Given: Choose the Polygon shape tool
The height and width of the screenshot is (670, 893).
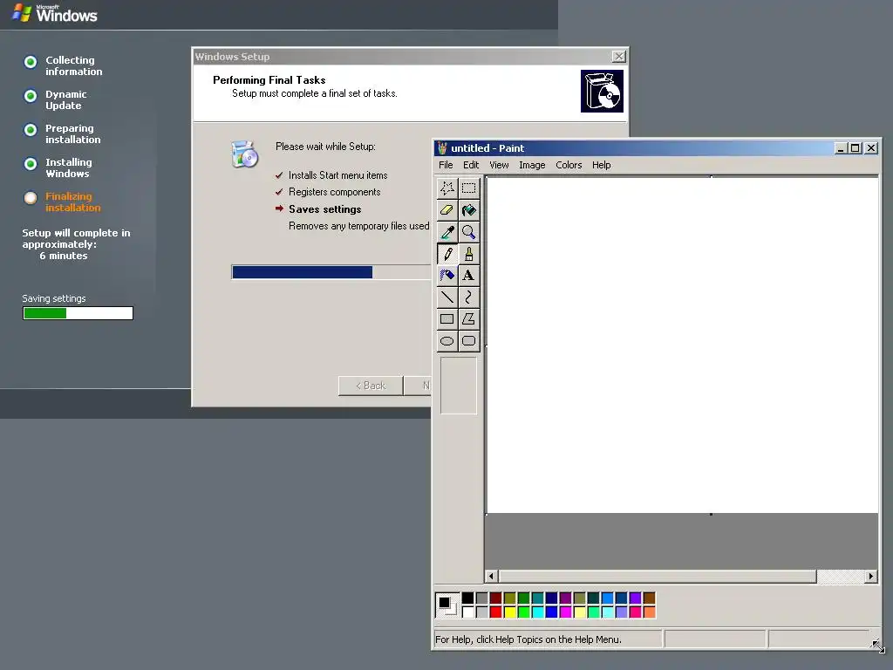Looking at the screenshot, I should [x=468, y=319].
